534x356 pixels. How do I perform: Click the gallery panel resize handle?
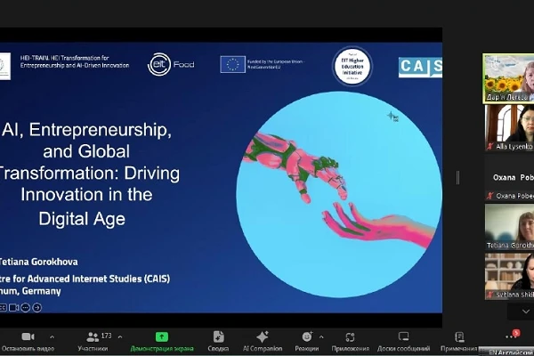[x=458, y=178]
